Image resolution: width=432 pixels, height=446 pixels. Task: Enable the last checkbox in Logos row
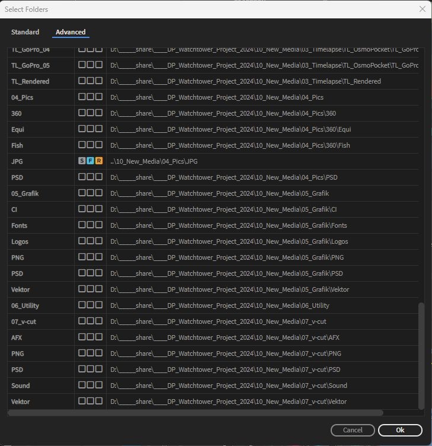(x=99, y=241)
